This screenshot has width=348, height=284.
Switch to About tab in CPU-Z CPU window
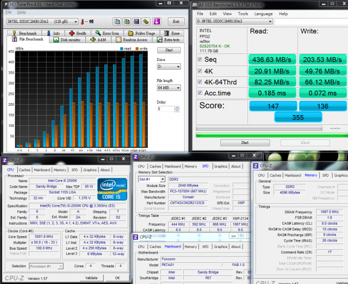click(x=105, y=170)
